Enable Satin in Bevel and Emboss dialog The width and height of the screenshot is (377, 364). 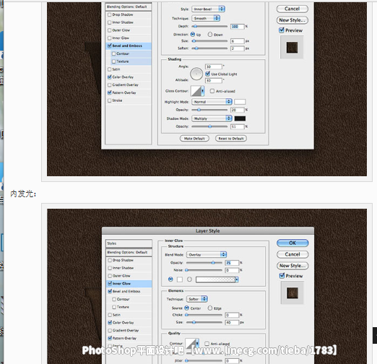click(110, 69)
